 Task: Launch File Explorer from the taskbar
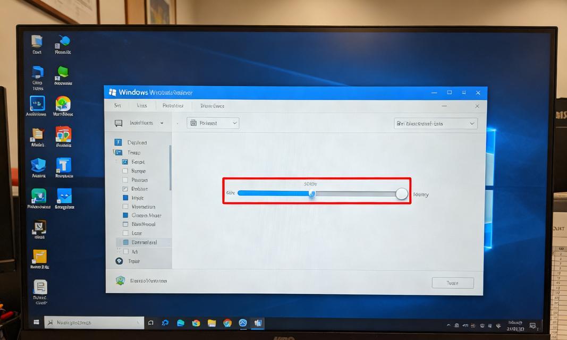click(x=211, y=322)
